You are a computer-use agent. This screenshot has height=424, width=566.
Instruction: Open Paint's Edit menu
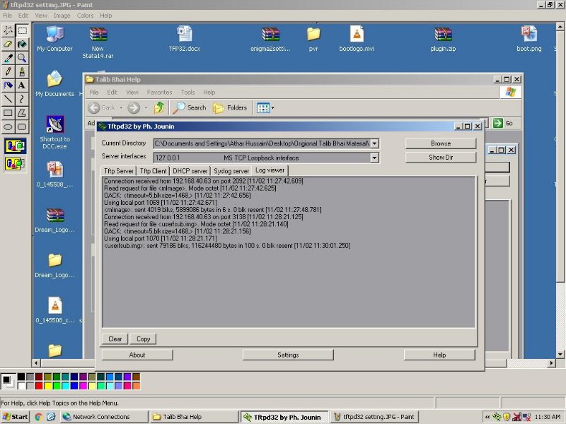tap(23, 16)
